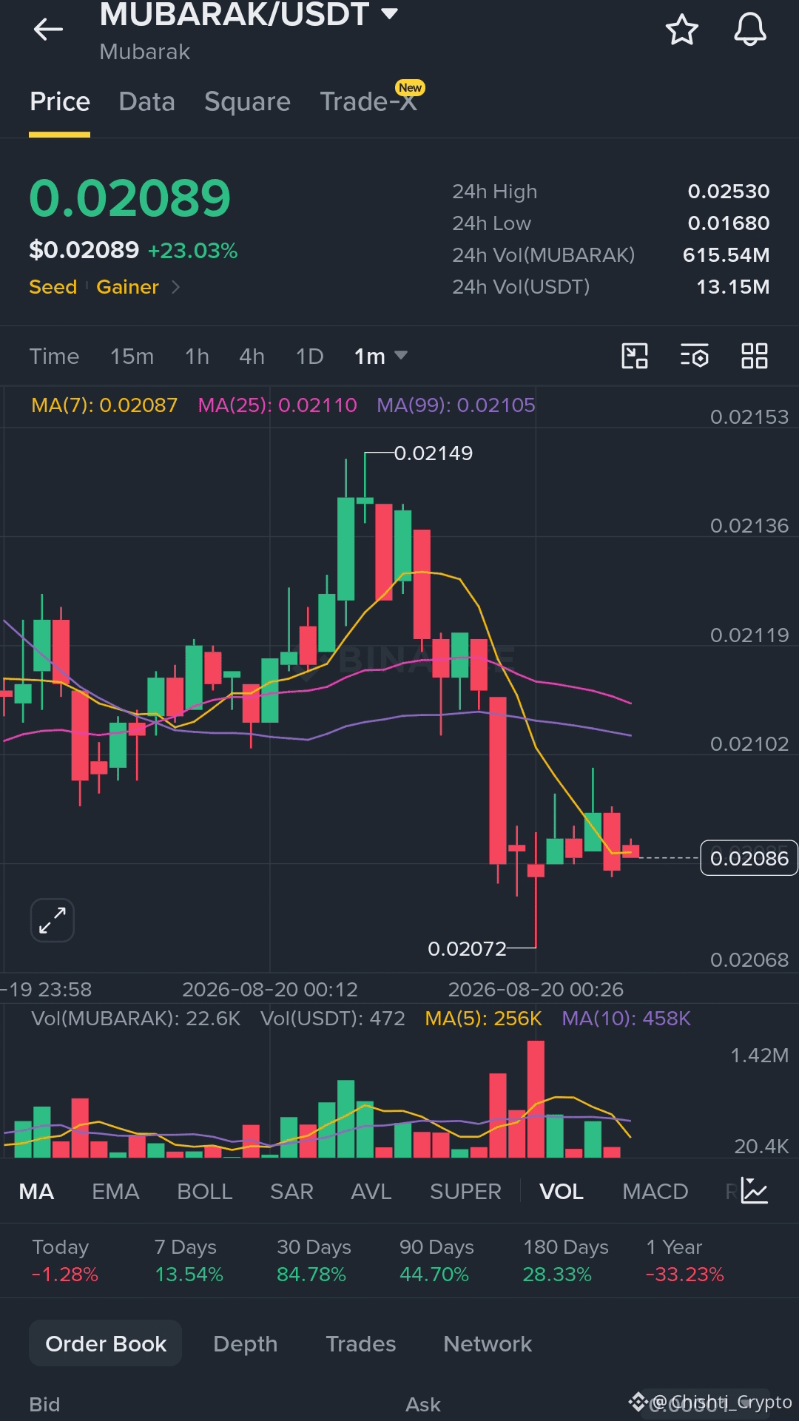Toggle the MA indicator

point(36,1191)
